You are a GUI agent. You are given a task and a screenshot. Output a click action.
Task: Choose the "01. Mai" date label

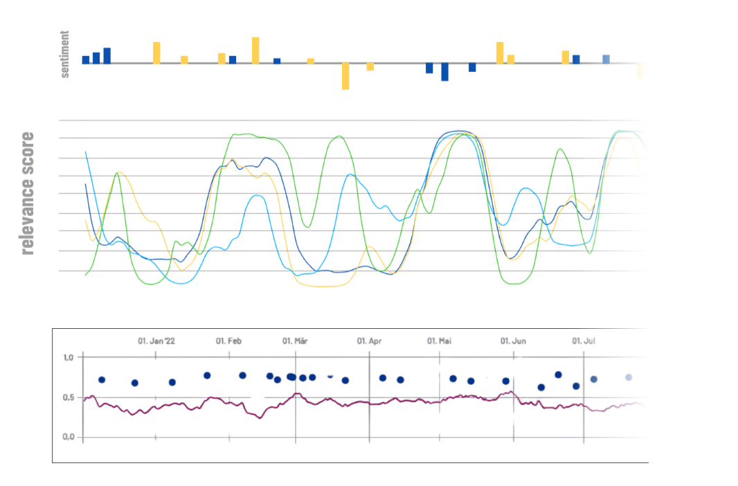pos(439,341)
